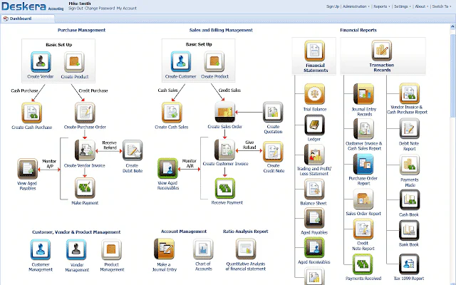456x285 pixels.
Task: Open Quantitative Analysis of financial statement
Action: pos(246,249)
